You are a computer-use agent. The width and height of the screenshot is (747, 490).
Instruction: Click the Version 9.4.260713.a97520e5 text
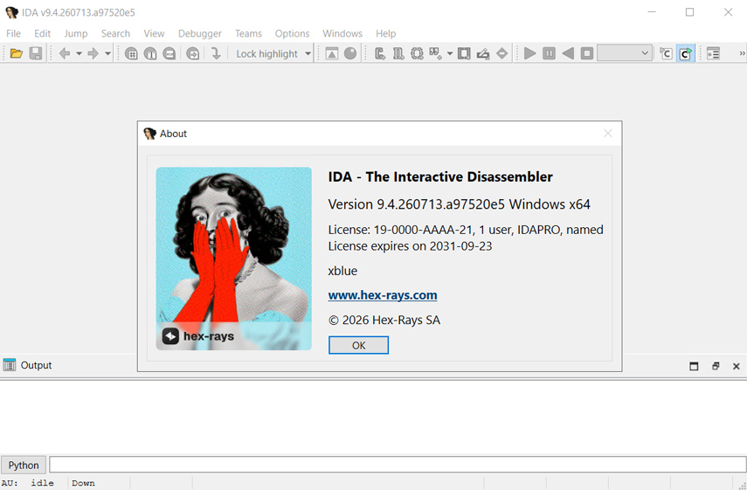click(x=460, y=204)
